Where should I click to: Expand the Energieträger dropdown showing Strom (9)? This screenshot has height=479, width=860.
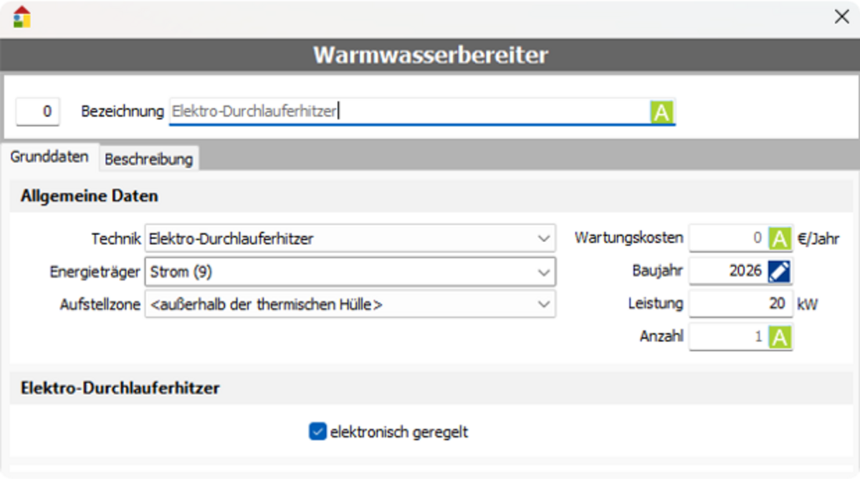point(544,271)
